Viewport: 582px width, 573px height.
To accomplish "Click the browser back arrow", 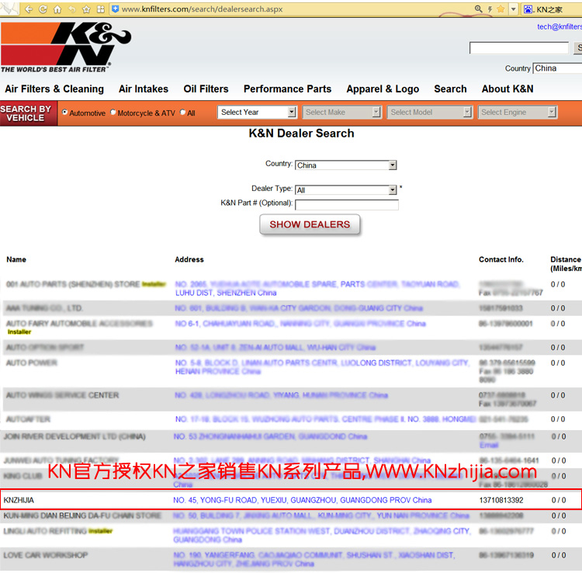I will [x=29, y=9].
